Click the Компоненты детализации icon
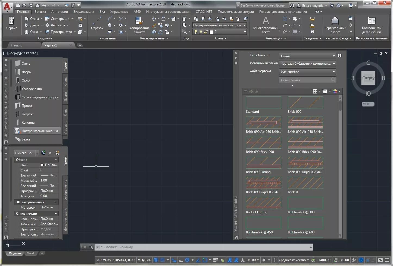393x266 pixels. point(372,25)
